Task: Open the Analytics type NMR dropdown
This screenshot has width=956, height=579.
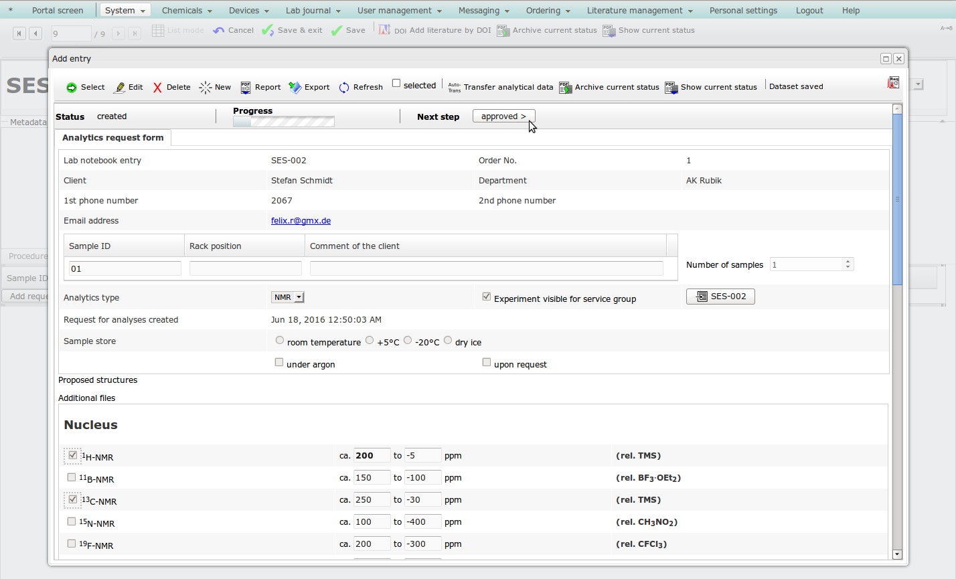Action: (x=288, y=297)
